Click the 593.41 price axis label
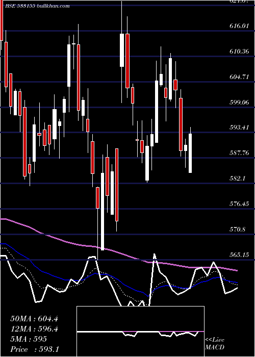The width and height of the screenshot is (255, 357). pyautogui.click(x=239, y=127)
